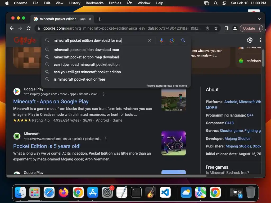Open GarageBand from the Dock
271x203 pixels.
click(151, 192)
